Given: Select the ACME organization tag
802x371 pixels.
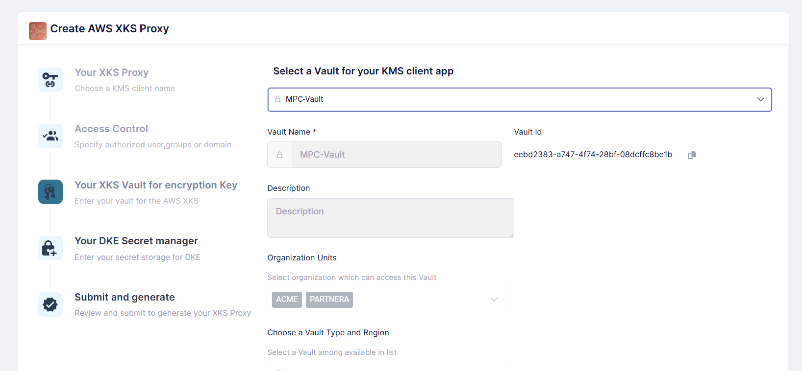Looking at the screenshot, I should click(287, 300).
